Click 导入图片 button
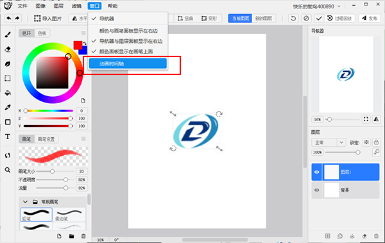385x243 pixels. pos(48,19)
